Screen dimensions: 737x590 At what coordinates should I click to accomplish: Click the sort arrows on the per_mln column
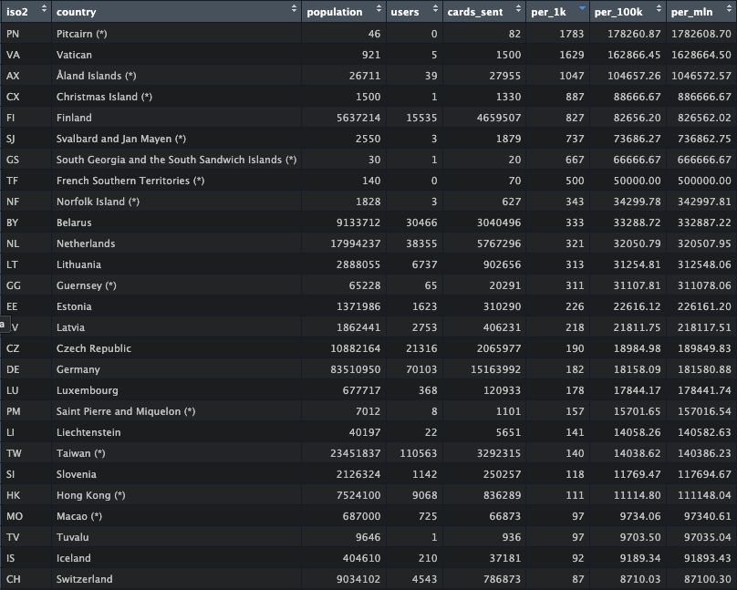click(x=729, y=11)
